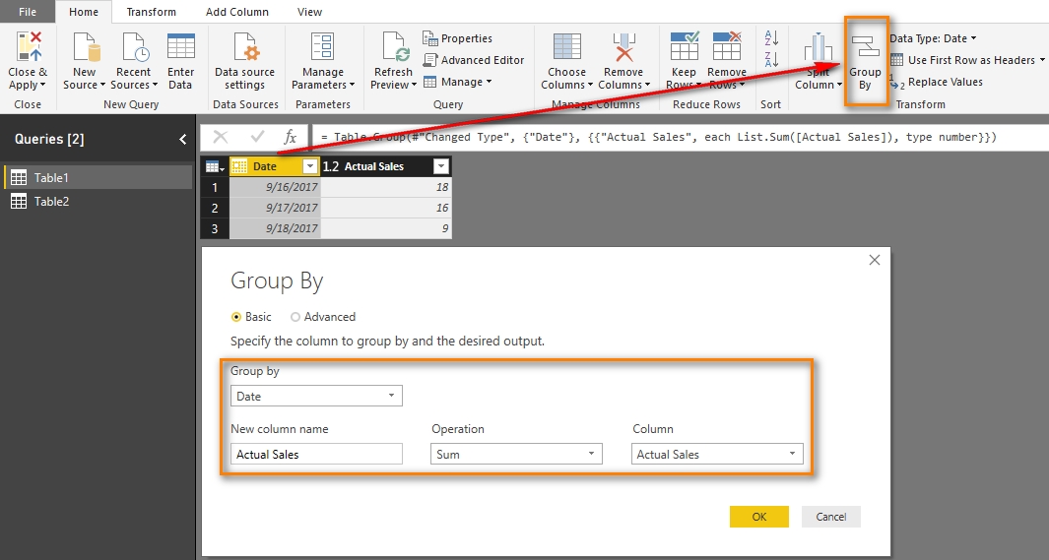1049x560 pixels.
Task: Open Data source settings
Action: click(x=245, y=47)
